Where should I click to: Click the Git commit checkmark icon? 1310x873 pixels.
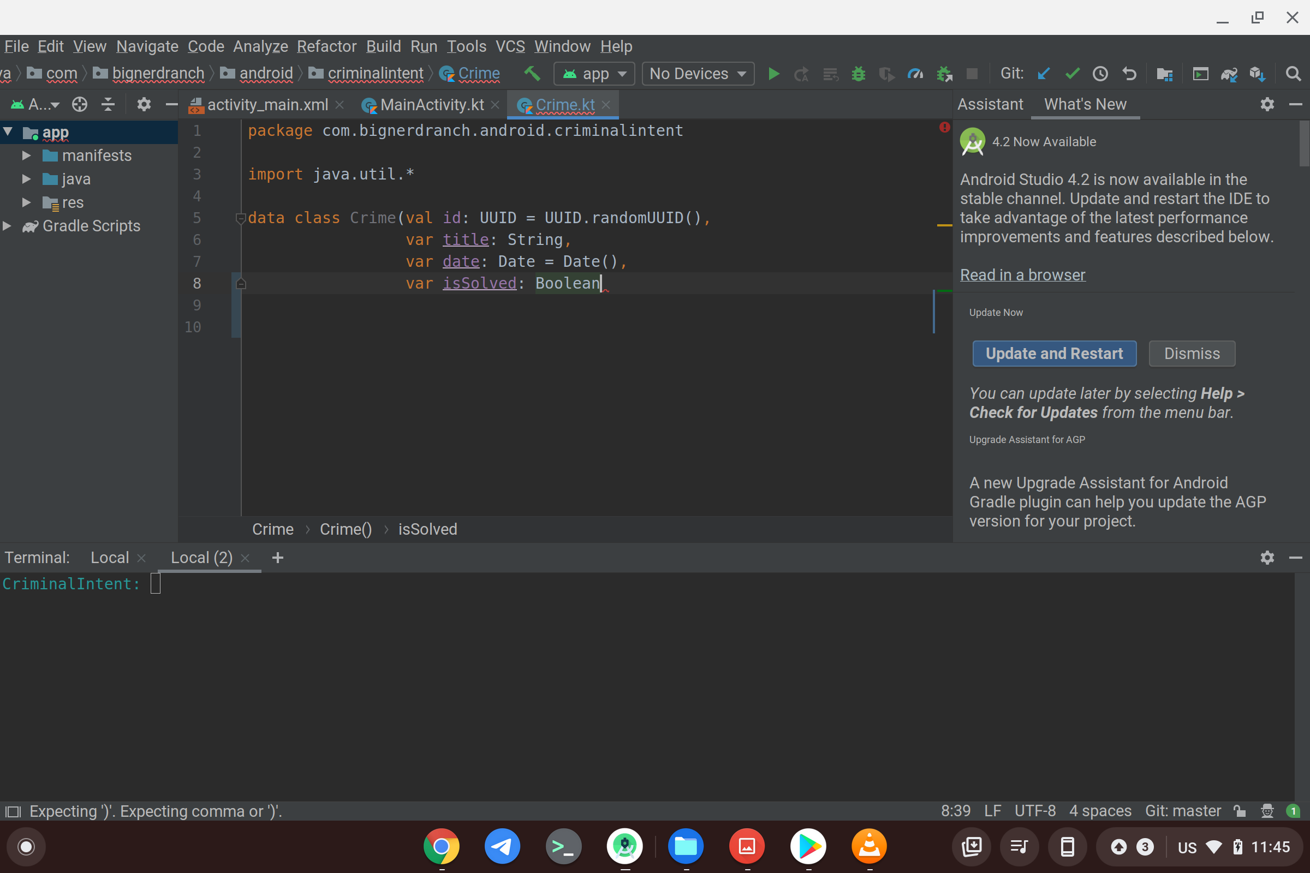(x=1073, y=74)
